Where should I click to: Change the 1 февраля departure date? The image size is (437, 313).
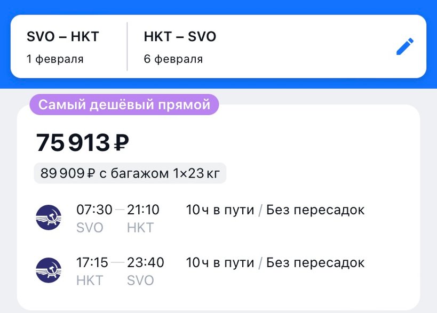click(55, 59)
